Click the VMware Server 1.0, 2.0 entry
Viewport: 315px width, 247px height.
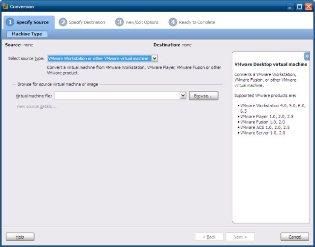[x=262, y=133]
